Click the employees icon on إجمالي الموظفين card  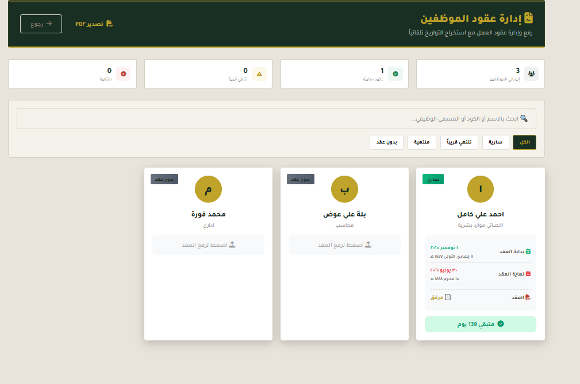click(531, 73)
